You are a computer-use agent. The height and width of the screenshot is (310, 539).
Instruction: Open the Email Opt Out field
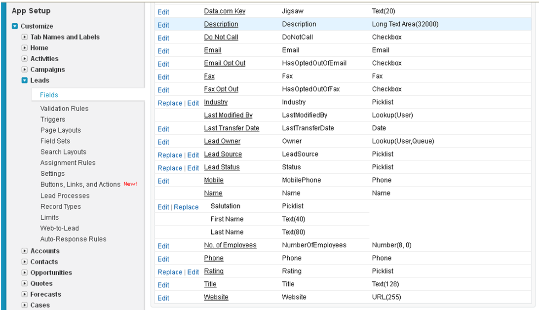tap(225, 63)
